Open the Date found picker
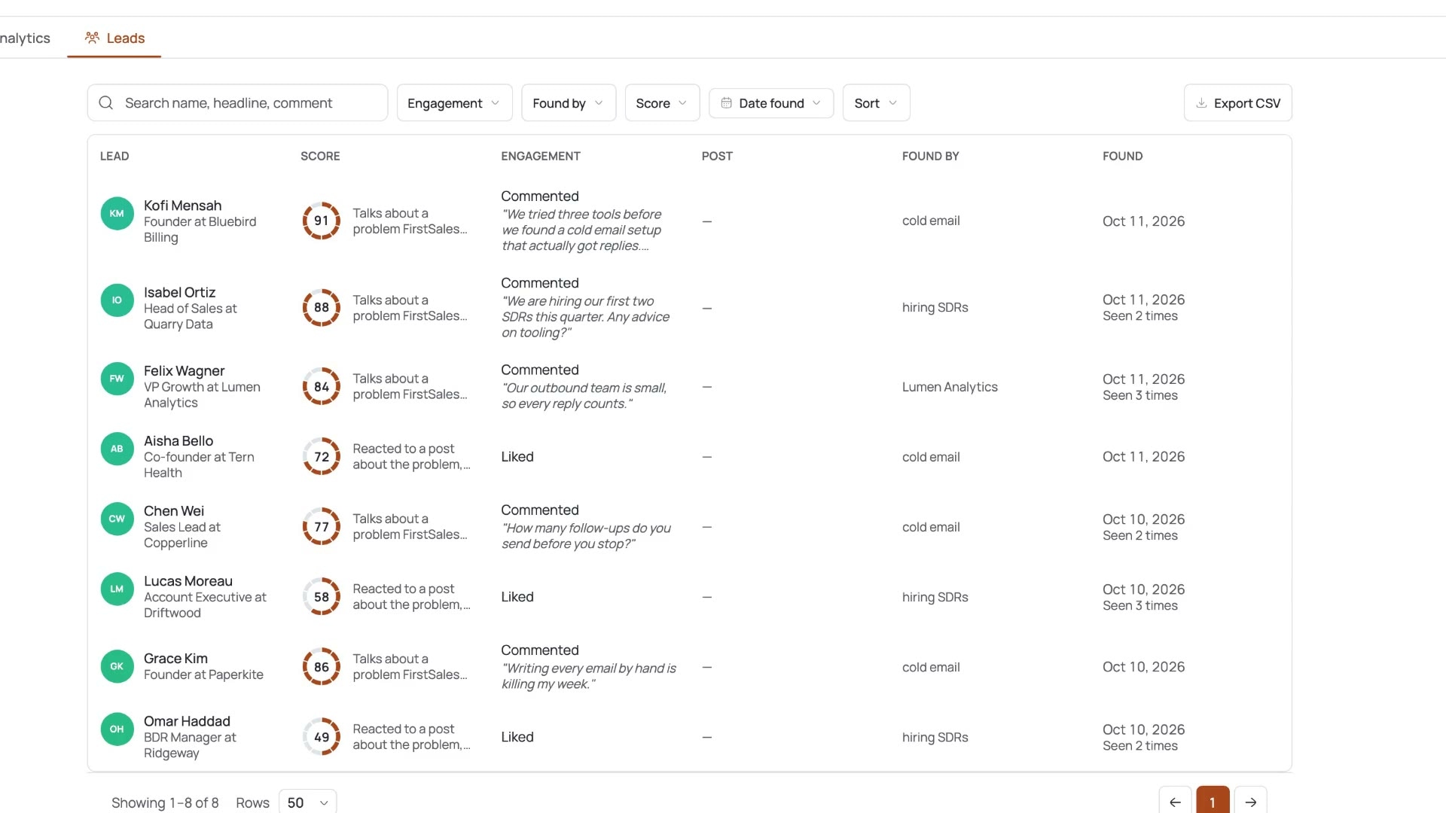 [771, 102]
